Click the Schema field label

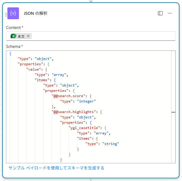(x=13, y=46)
